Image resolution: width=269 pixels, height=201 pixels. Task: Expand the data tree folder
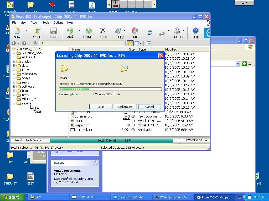click(14, 66)
